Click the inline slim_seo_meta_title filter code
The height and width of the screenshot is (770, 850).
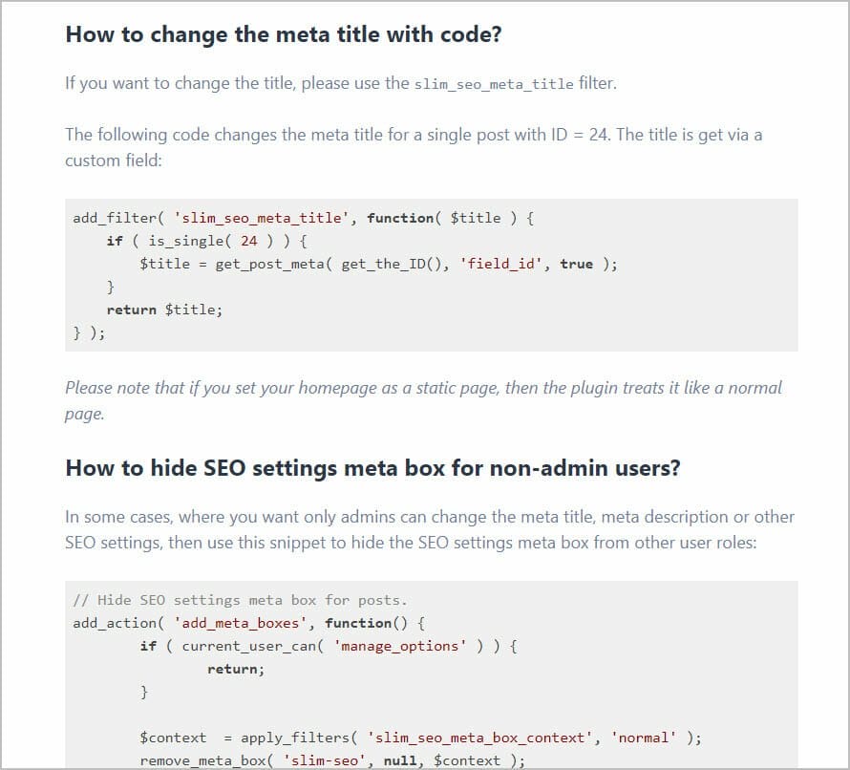[x=494, y=85]
